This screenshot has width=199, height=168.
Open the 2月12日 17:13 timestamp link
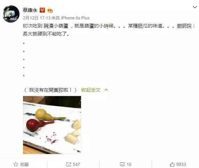37,18
